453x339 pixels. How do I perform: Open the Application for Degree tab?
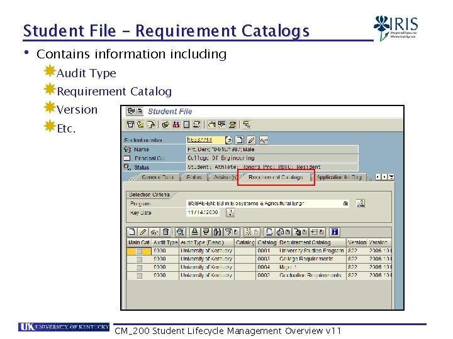[x=339, y=177]
